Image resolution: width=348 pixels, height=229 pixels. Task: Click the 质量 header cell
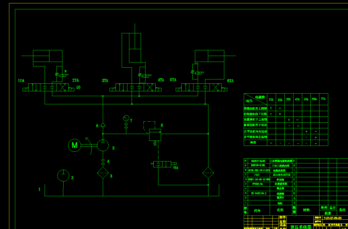coord(328,213)
